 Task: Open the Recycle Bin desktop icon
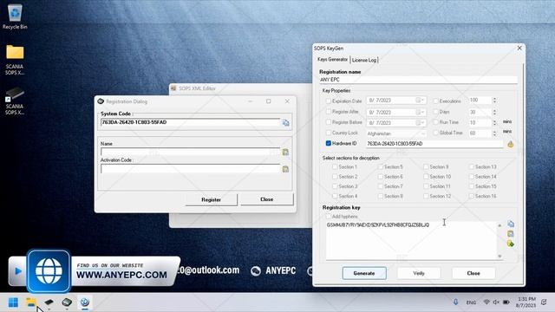(x=15, y=16)
